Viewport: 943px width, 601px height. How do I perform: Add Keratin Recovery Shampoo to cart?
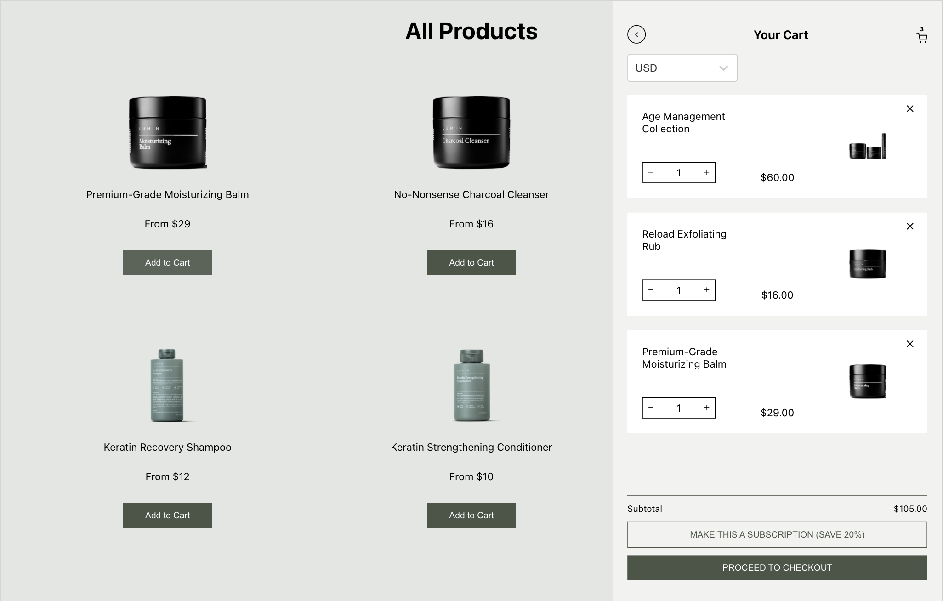[x=167, y=516]
